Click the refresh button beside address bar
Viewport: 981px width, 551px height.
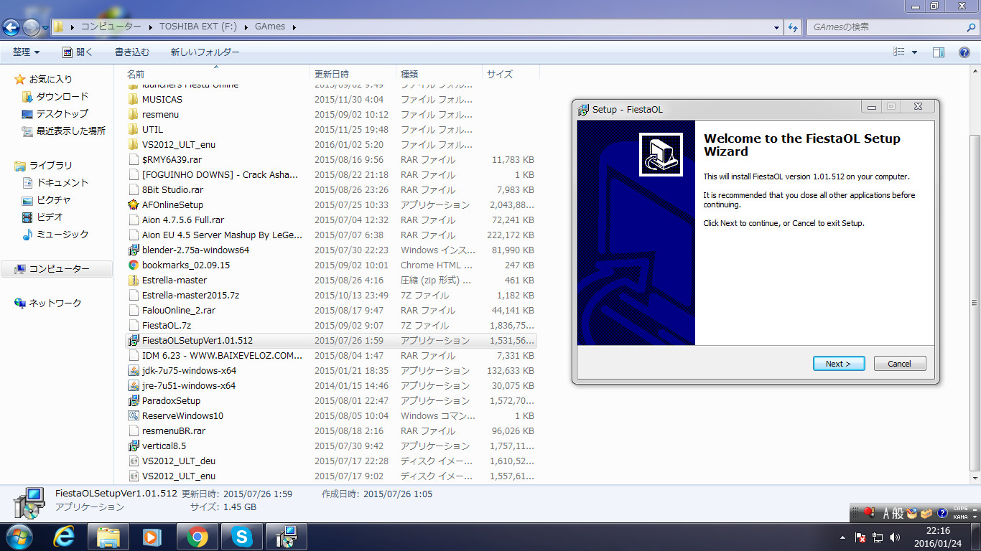point(793,27)
